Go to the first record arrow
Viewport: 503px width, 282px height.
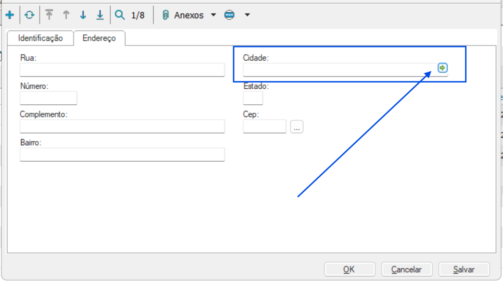(49, 15)
